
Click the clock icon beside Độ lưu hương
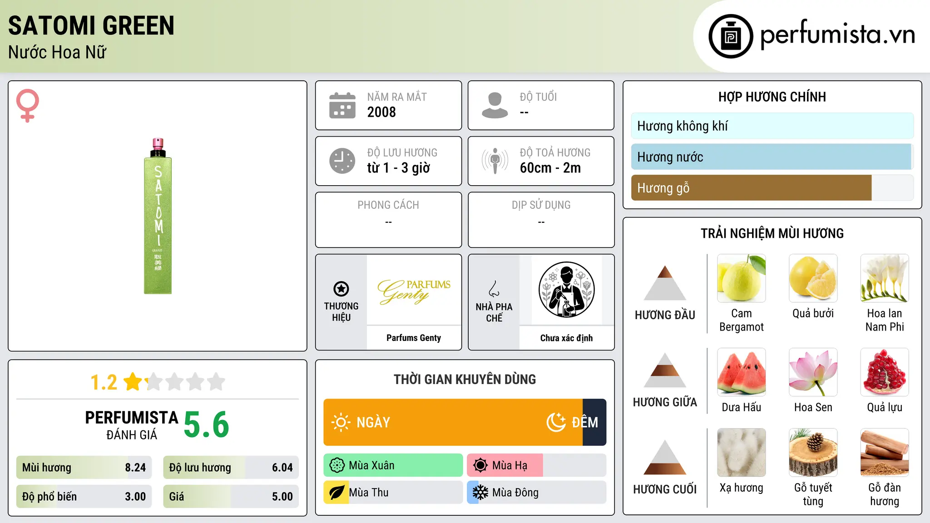(342, 161)
